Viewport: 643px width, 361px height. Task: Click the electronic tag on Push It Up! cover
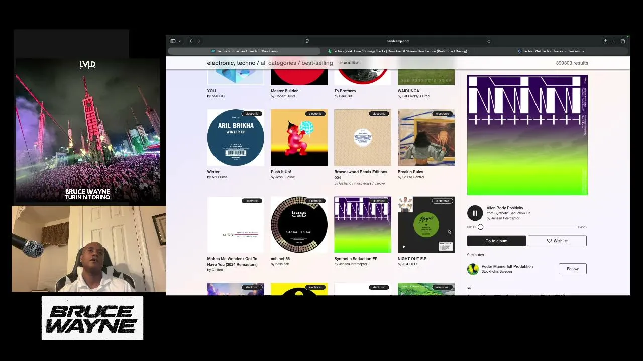click(x=315, y=114)
